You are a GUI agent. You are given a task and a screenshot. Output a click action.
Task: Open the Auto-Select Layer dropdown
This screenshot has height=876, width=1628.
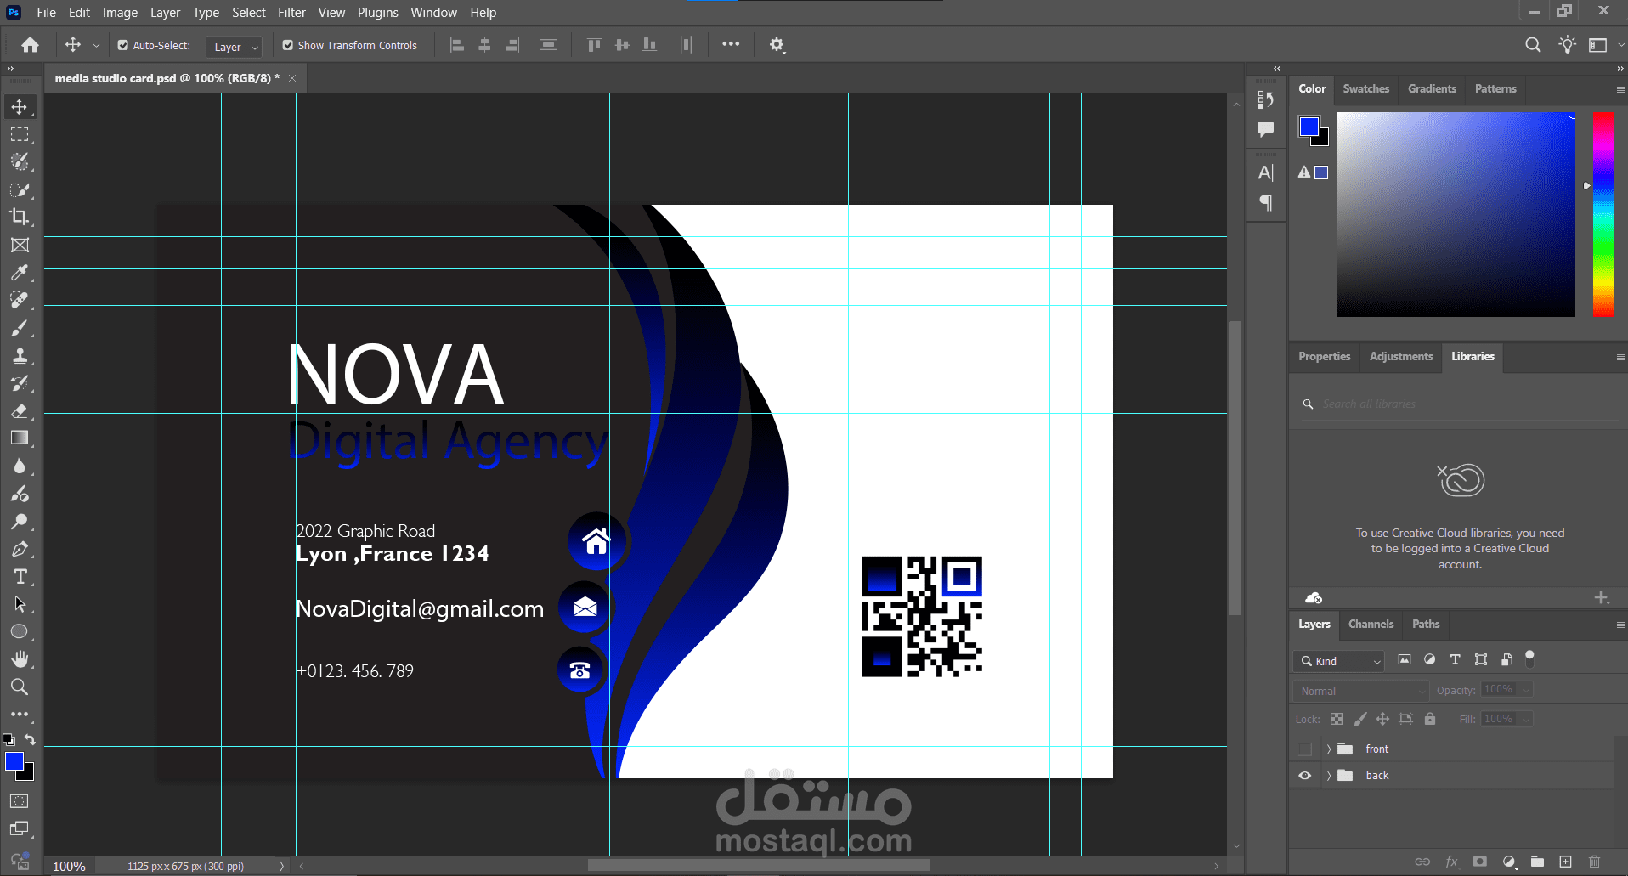(x=235, y=47)
